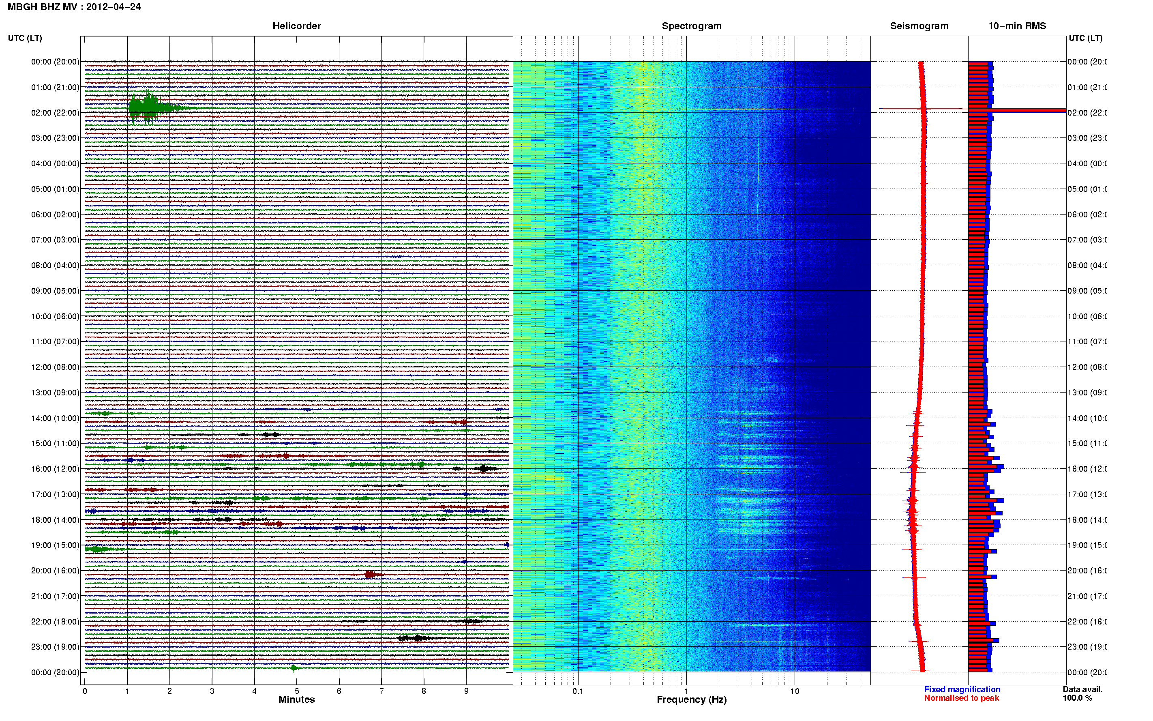This screenshot has width=1153, height=721.
Task: Select the Minutes axis label under helicorder
Action: 296,700
